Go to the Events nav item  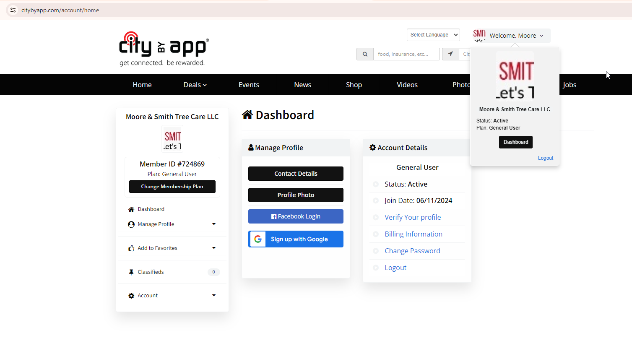[249, 85]
